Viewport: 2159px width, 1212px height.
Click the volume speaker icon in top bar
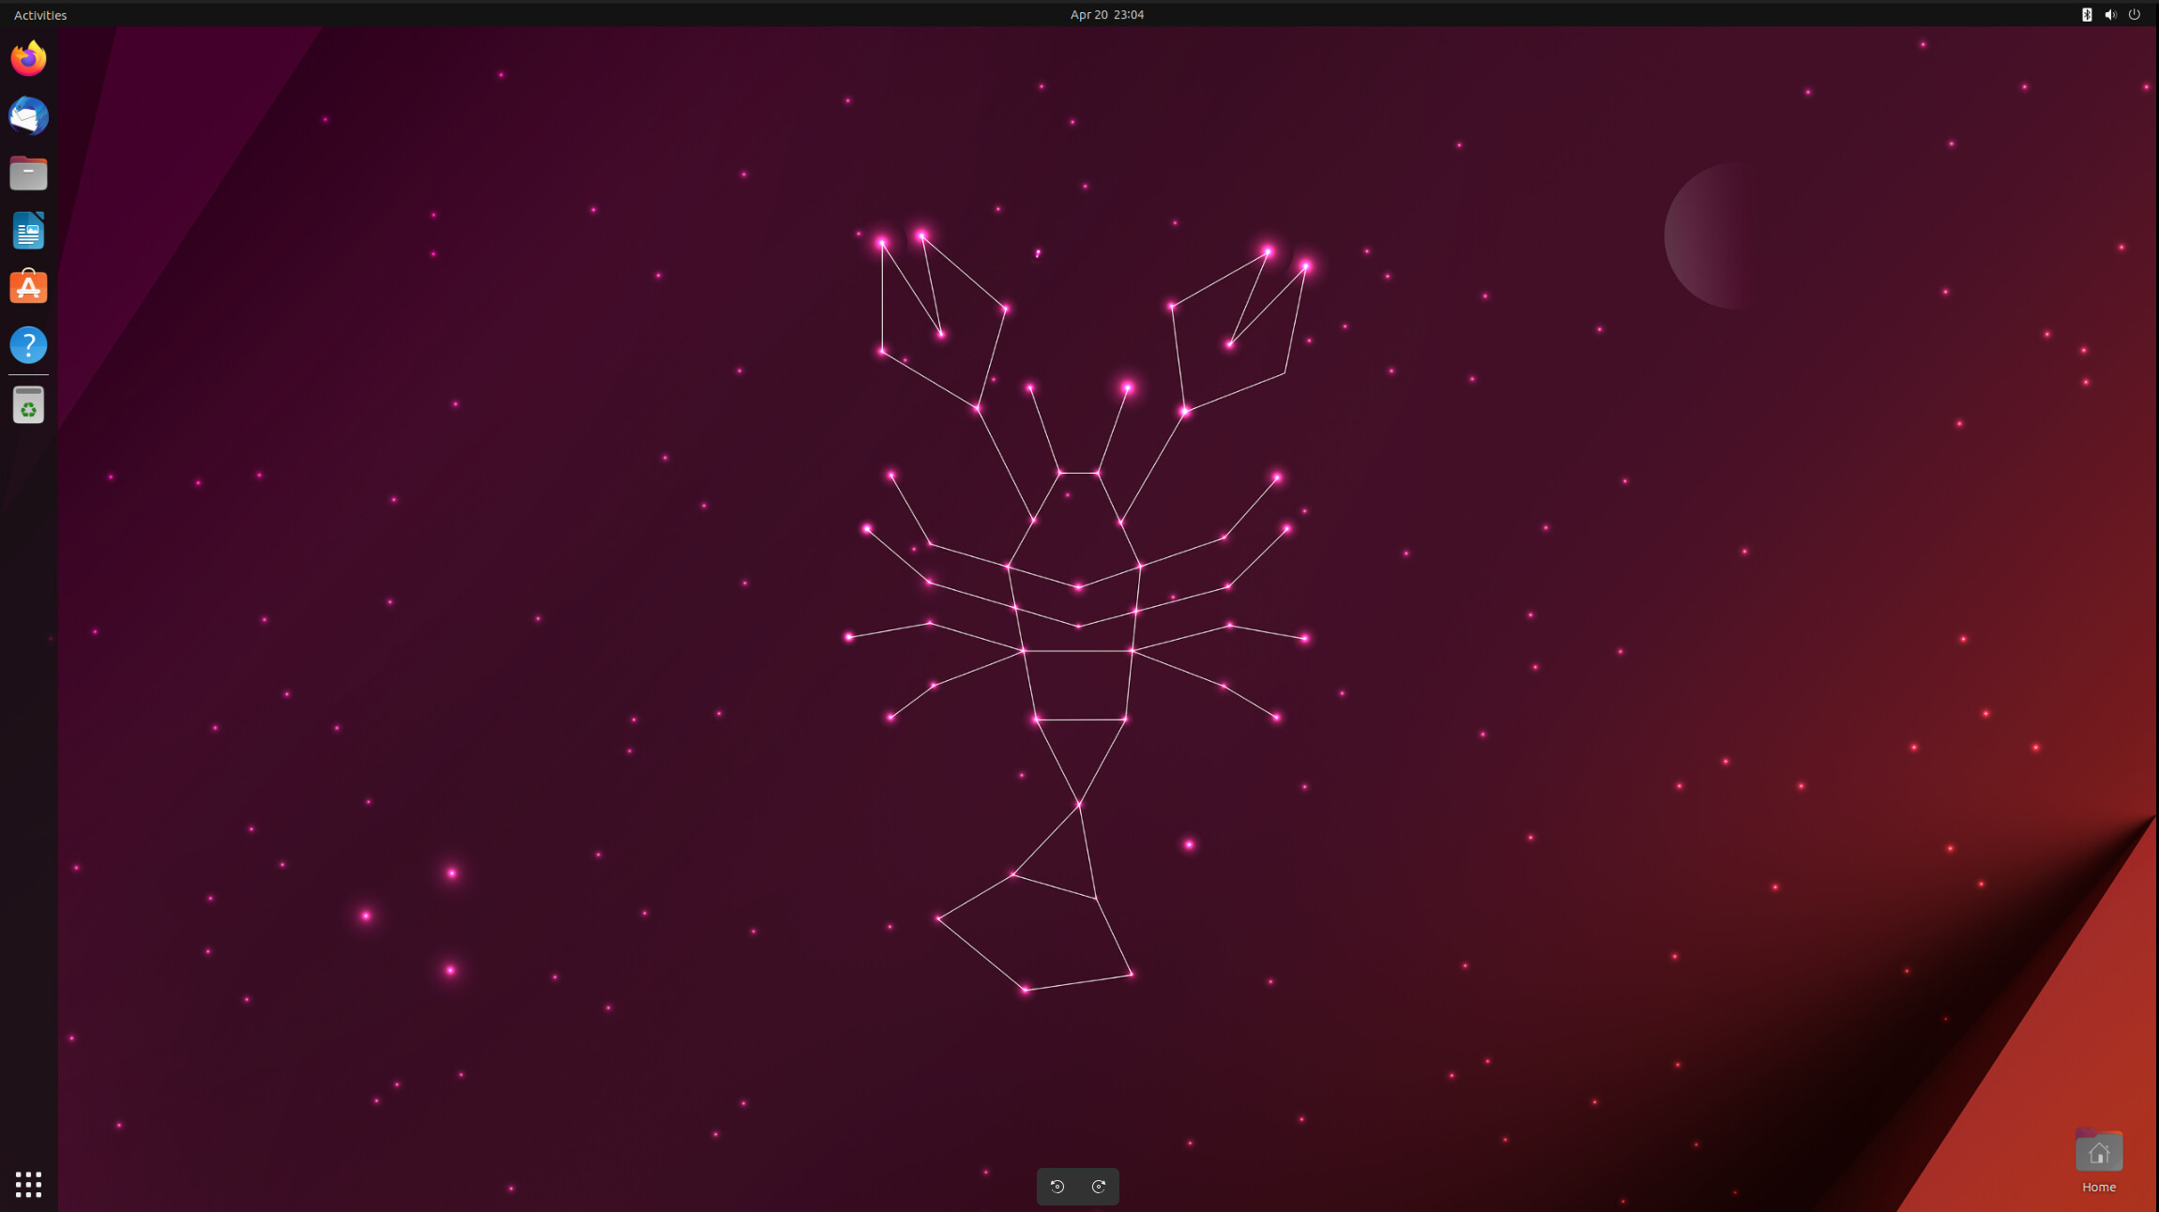coord(2110,14)
